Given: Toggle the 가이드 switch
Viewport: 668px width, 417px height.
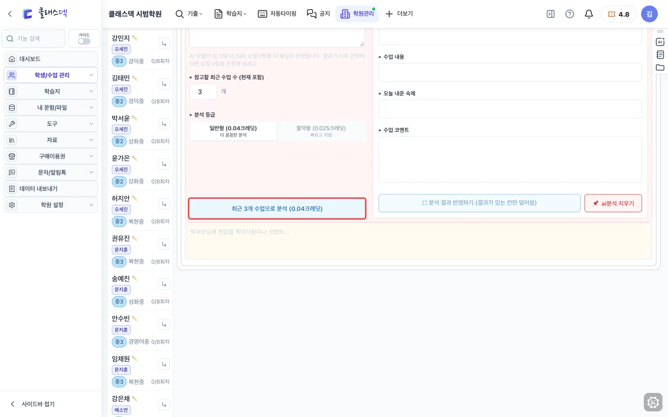Looking at the screenshot, I should (84, 41).
